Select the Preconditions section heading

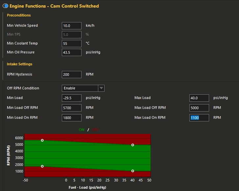[19, 15]
